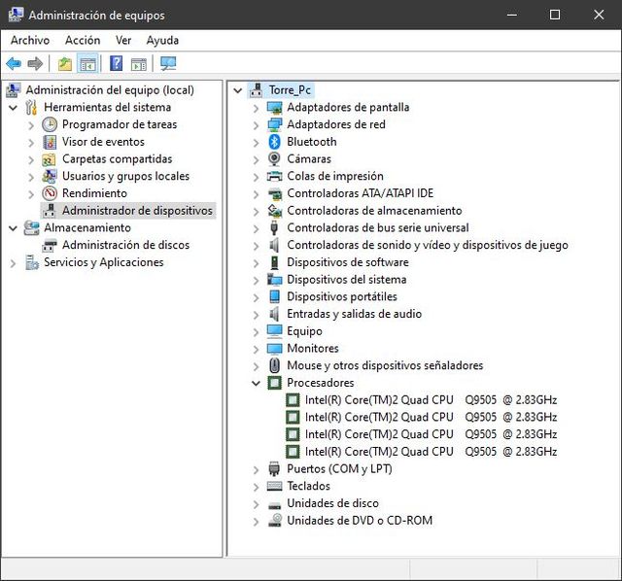Minimize the Administración de equipos window
The image size is (622, 581).
(512, 15)
